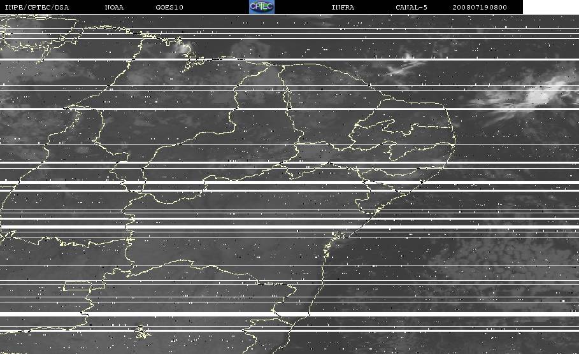Click the large bright cloud cluster over the eastern ocean
This screenshot has width=579, height=354.
click(532, 97)
